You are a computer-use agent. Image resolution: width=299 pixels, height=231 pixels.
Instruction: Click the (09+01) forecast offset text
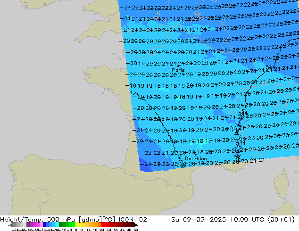point(281,220)
